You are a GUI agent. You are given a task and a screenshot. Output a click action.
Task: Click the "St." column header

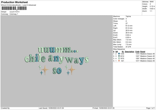coord(123,52)
